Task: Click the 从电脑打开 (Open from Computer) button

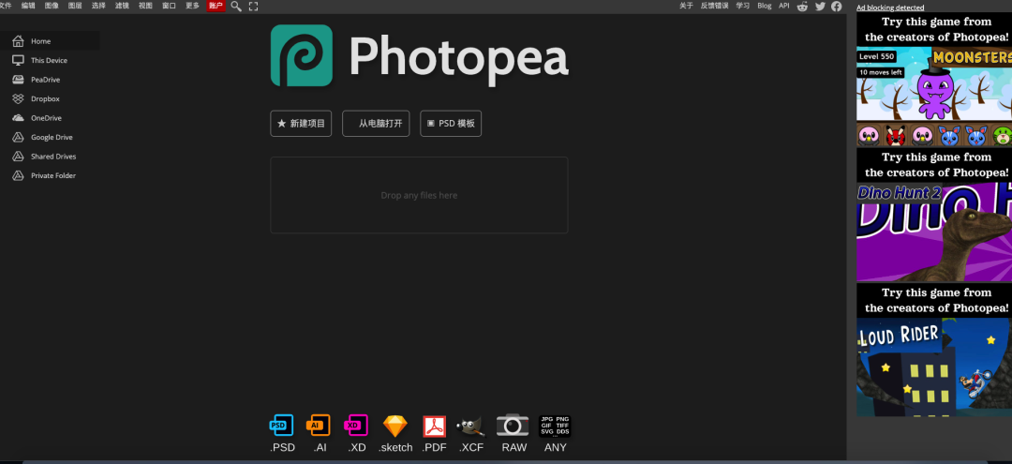Action: 376,123
